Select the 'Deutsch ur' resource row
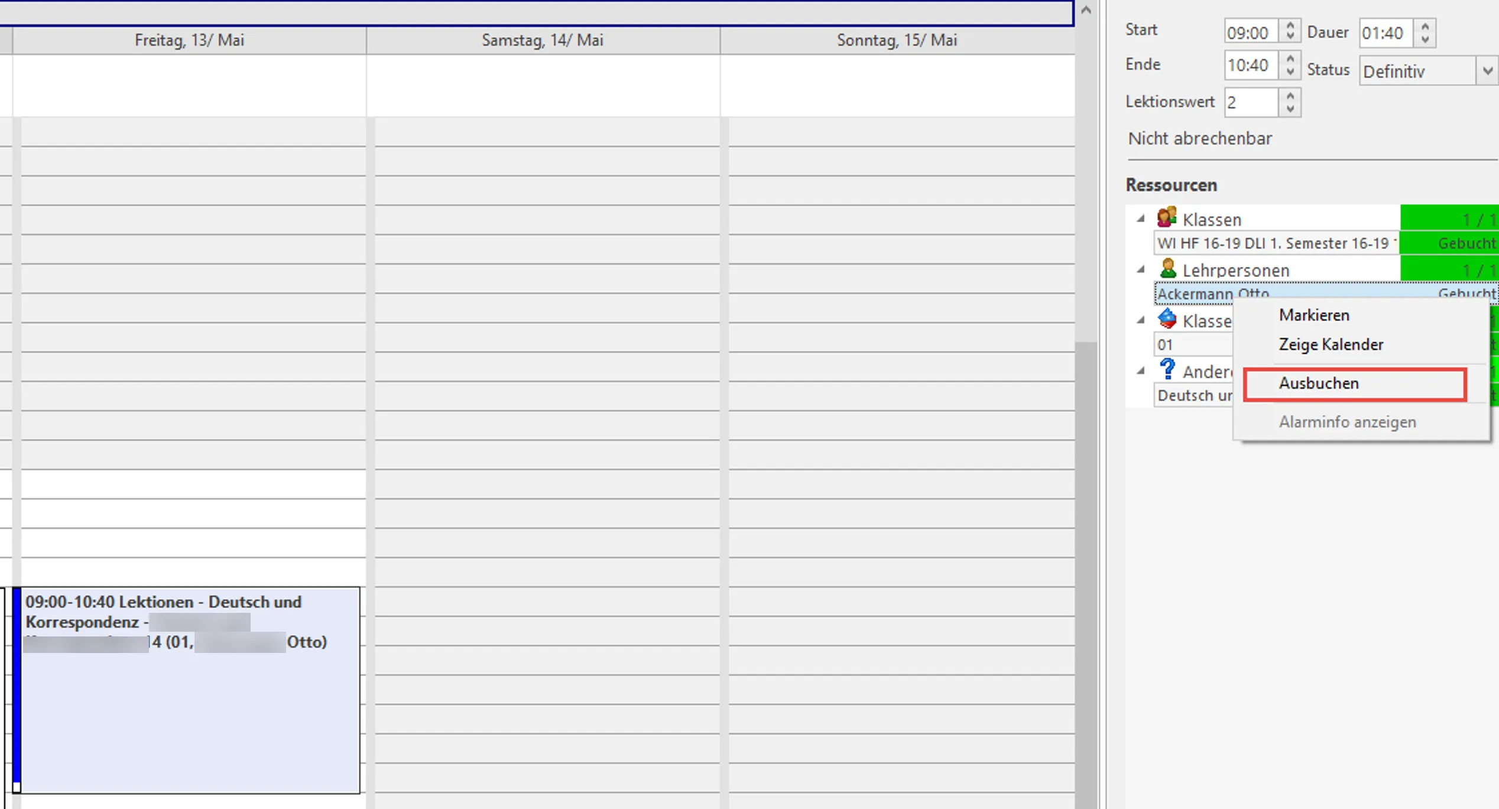 point(1193,395)
